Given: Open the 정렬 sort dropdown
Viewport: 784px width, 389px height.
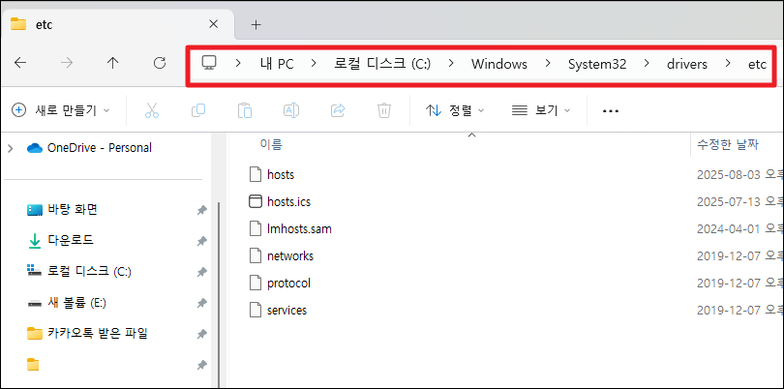Looking at the screenshot, I should click(x=455, y=110).
